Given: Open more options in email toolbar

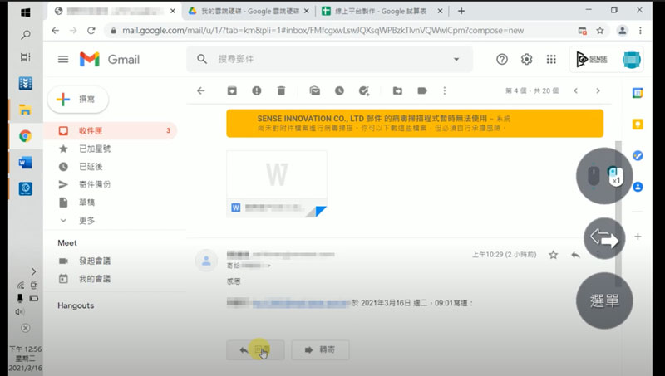Looking at the screenshot, I should [445, 90].
